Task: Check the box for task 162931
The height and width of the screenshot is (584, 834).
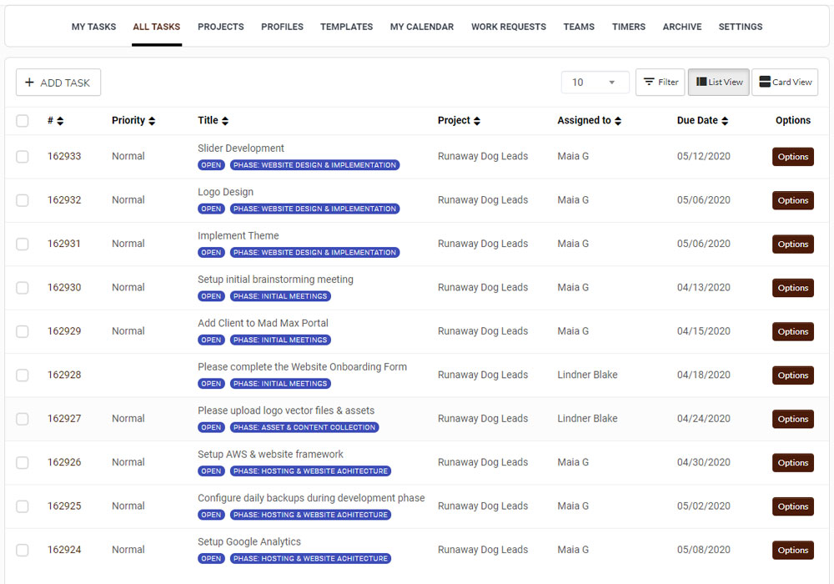Action: (23, 244)
